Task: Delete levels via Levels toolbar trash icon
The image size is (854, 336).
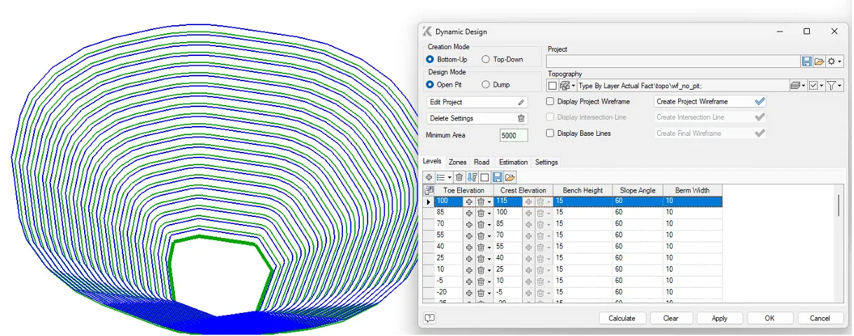Action: (459, 178)
